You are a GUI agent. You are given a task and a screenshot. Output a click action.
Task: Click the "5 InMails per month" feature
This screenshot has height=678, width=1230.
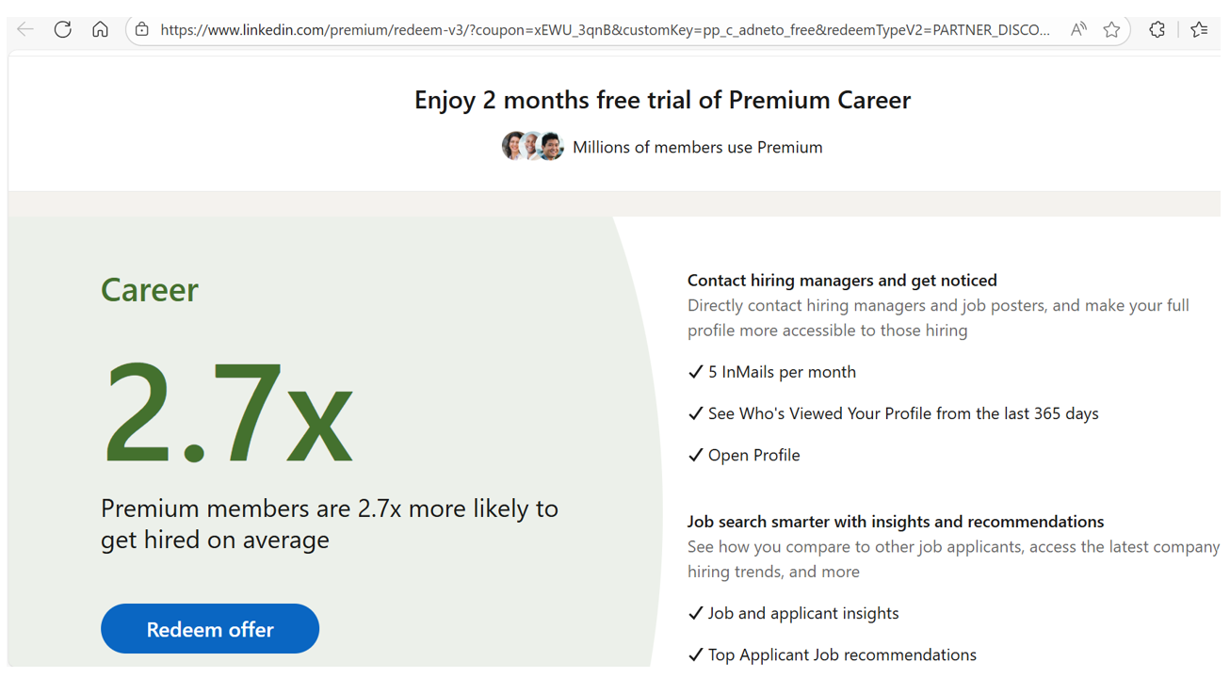[782, 372]
